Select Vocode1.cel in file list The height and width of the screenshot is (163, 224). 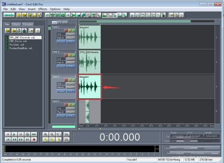point(15,45)
